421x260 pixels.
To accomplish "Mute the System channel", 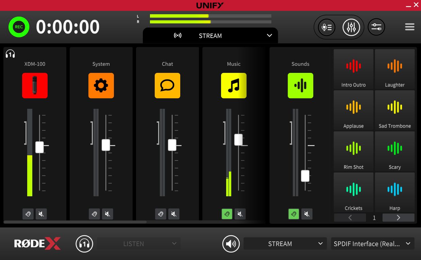I will point(107,214).
